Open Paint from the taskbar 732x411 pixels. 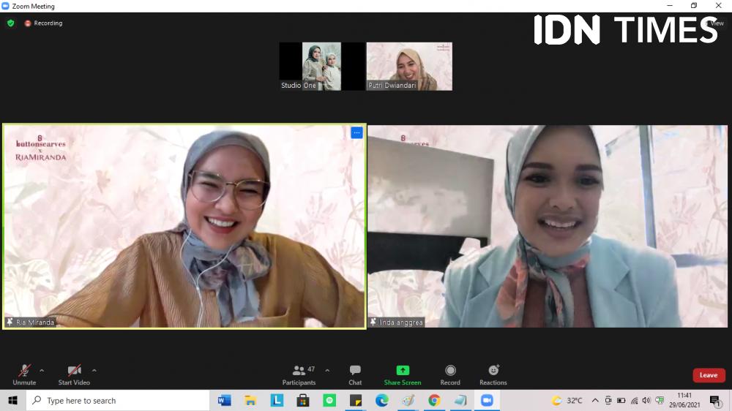coord(408,401)
